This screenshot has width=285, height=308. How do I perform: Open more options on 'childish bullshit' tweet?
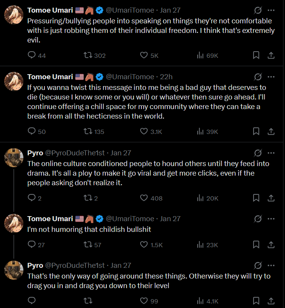click(x=271, y=218)
